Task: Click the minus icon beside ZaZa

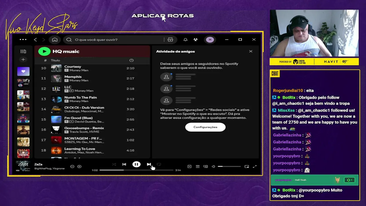Action: point(72,167)
